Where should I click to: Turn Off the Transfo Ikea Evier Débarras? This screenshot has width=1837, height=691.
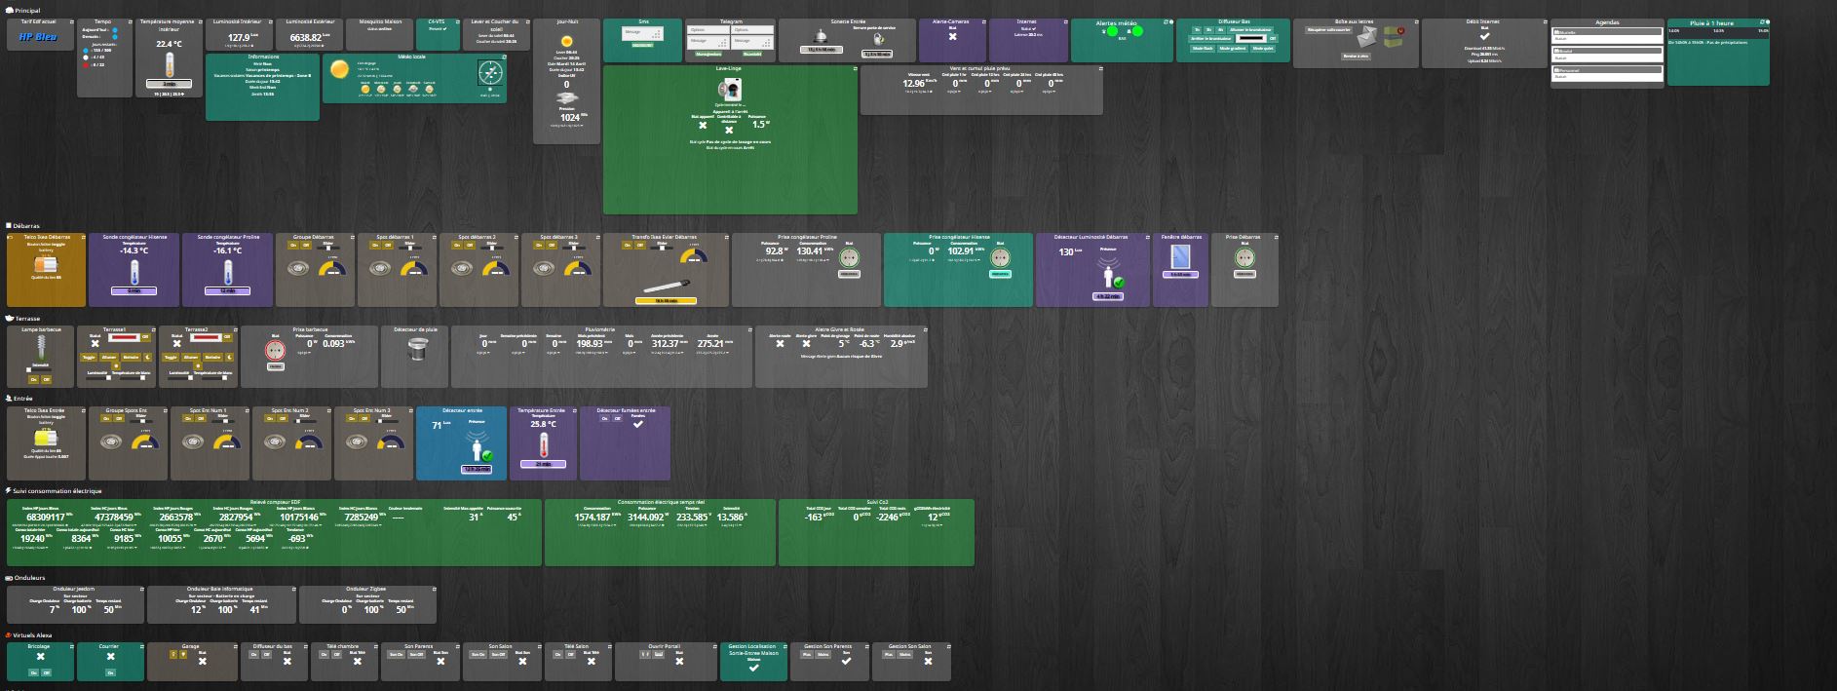pyautogui.click(x=639, y=245)
